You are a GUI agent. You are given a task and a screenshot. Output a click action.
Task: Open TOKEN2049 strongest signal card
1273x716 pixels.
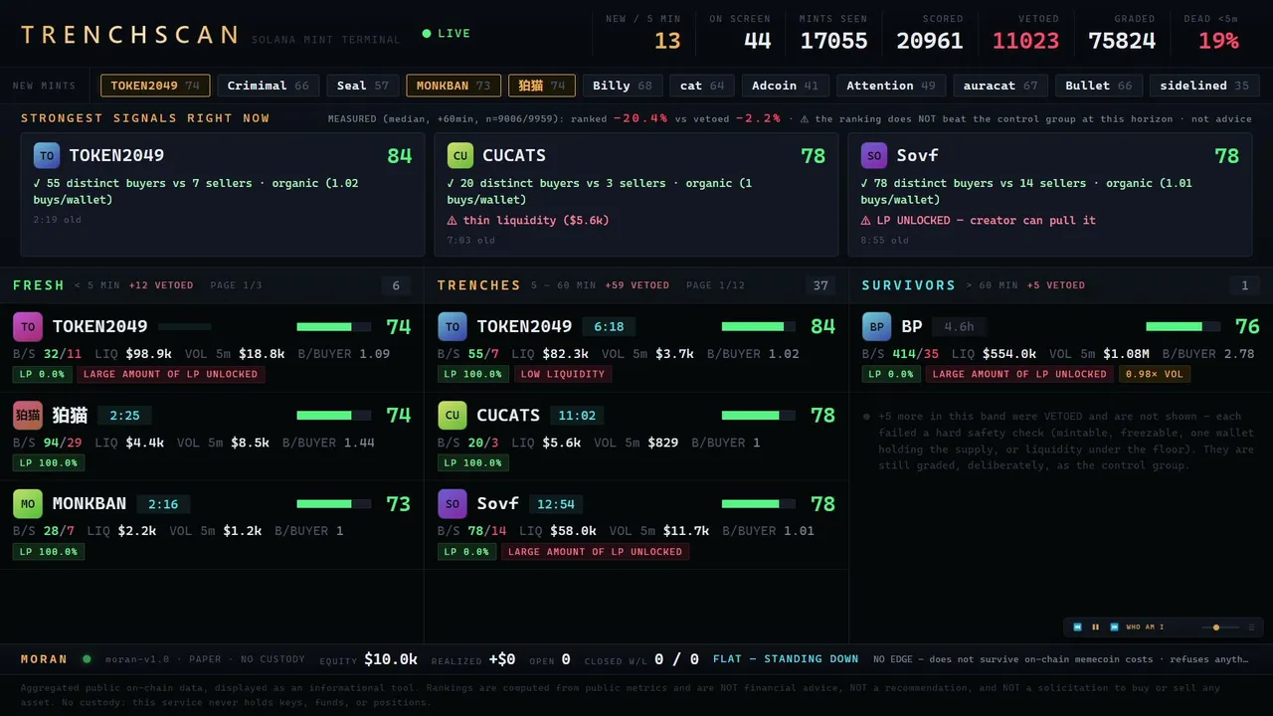[x=223, y=195]
